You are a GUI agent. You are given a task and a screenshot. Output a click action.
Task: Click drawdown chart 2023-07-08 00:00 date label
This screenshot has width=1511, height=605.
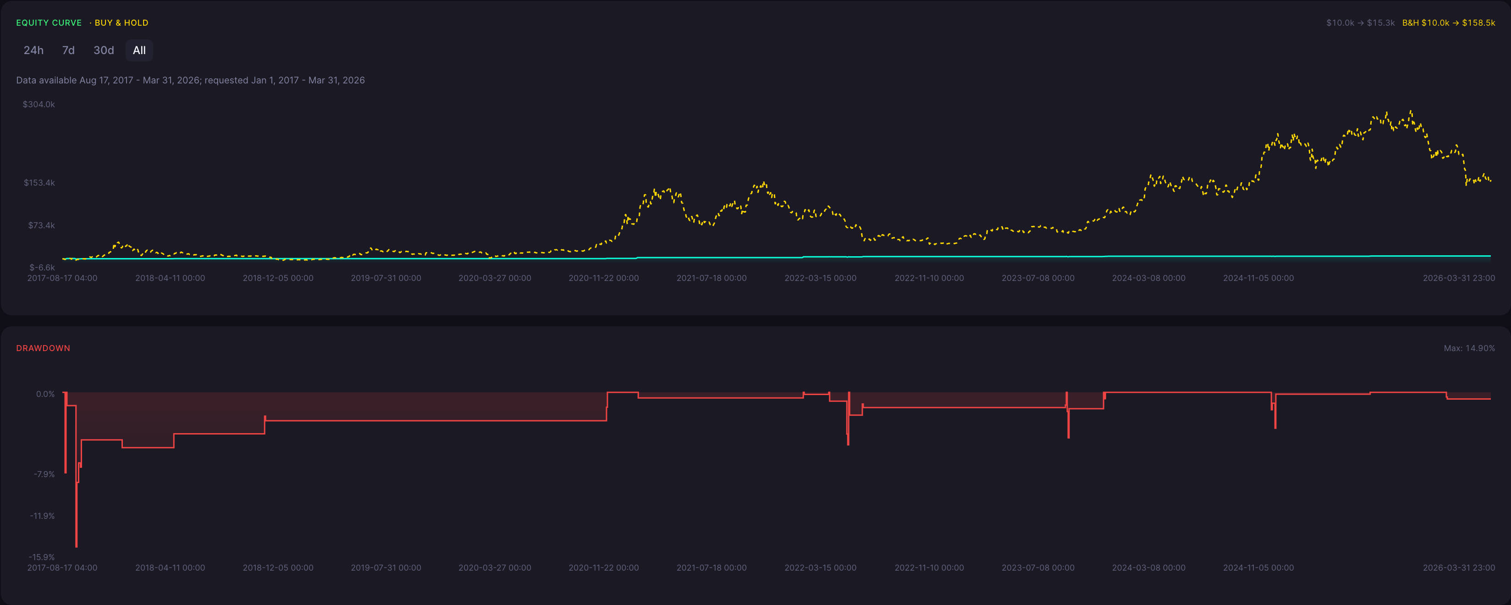point(1037,567)
